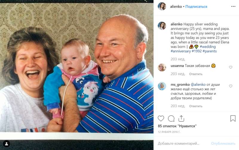Open alienko's avatar in the post header
The width and height of the screenshot is (239, 150).
click(x=162, y=7)
